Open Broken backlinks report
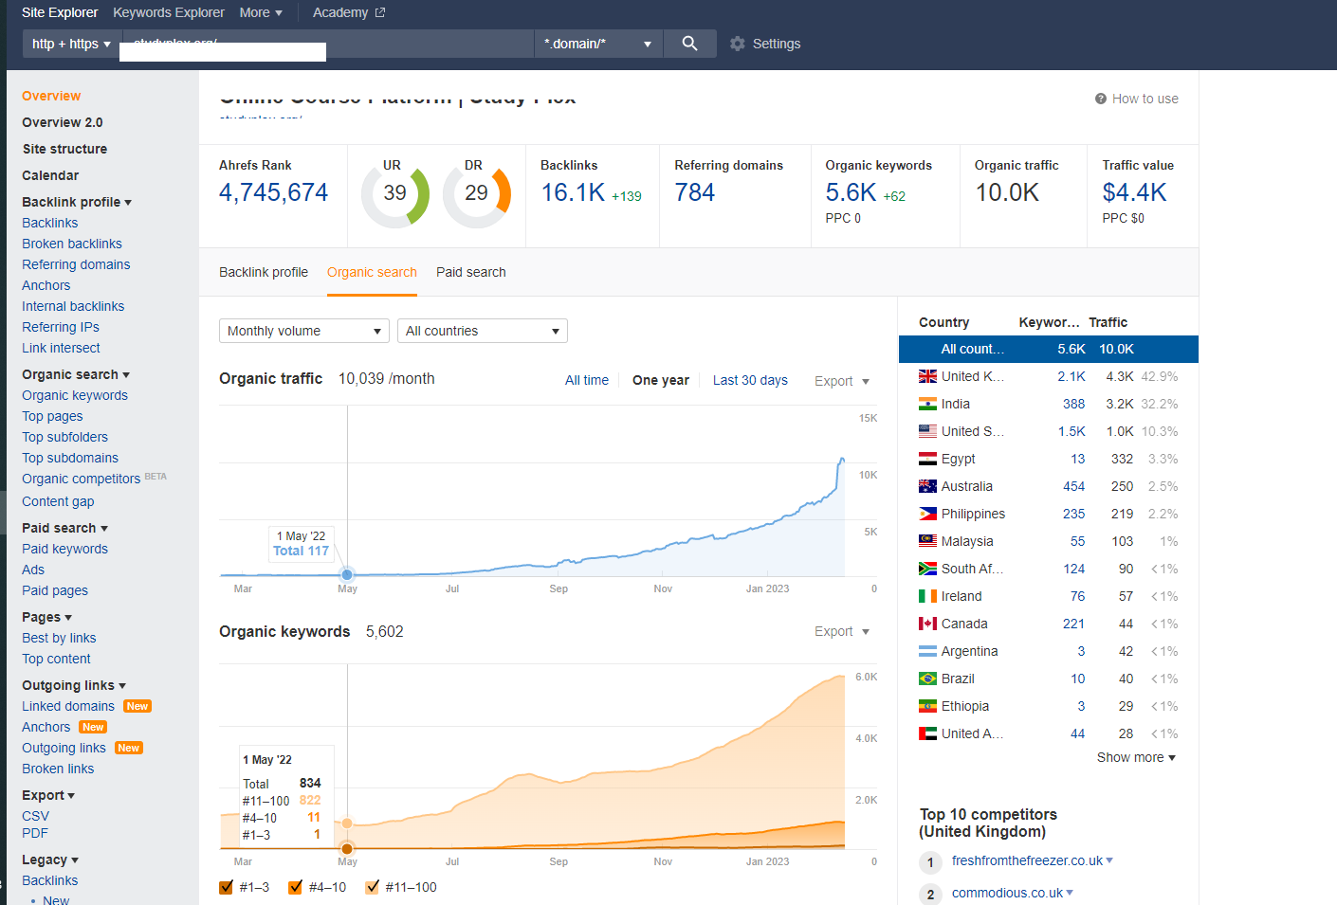Image resolution: width=1337 pixels, height=905 pixels. coord(72,244)
